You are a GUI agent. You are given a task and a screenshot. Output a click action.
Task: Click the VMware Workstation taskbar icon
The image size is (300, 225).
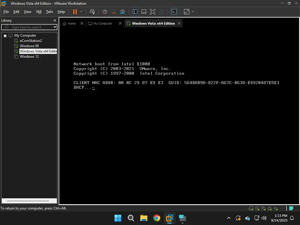[170, 218]
